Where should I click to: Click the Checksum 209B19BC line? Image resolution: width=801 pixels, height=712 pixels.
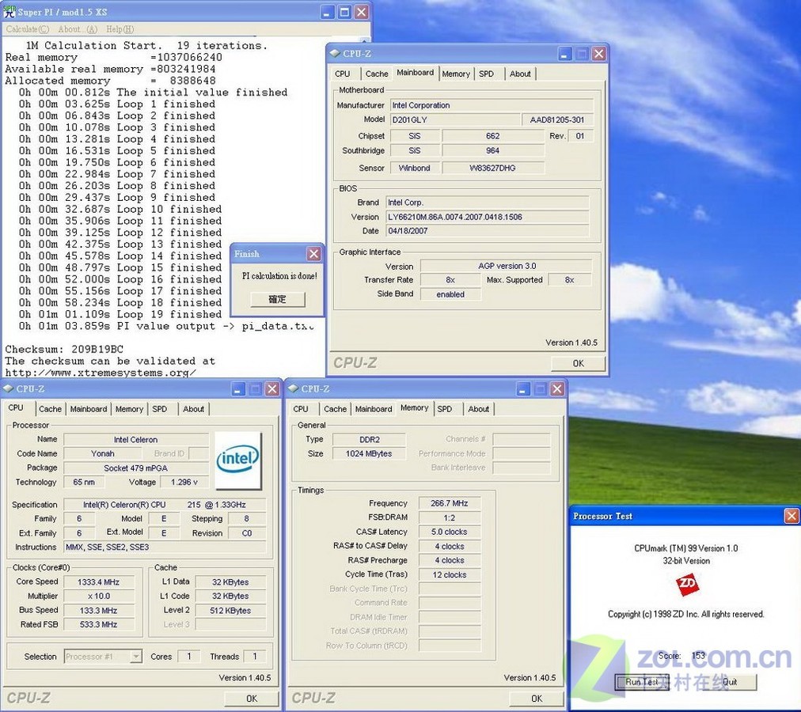click(64, 350)
